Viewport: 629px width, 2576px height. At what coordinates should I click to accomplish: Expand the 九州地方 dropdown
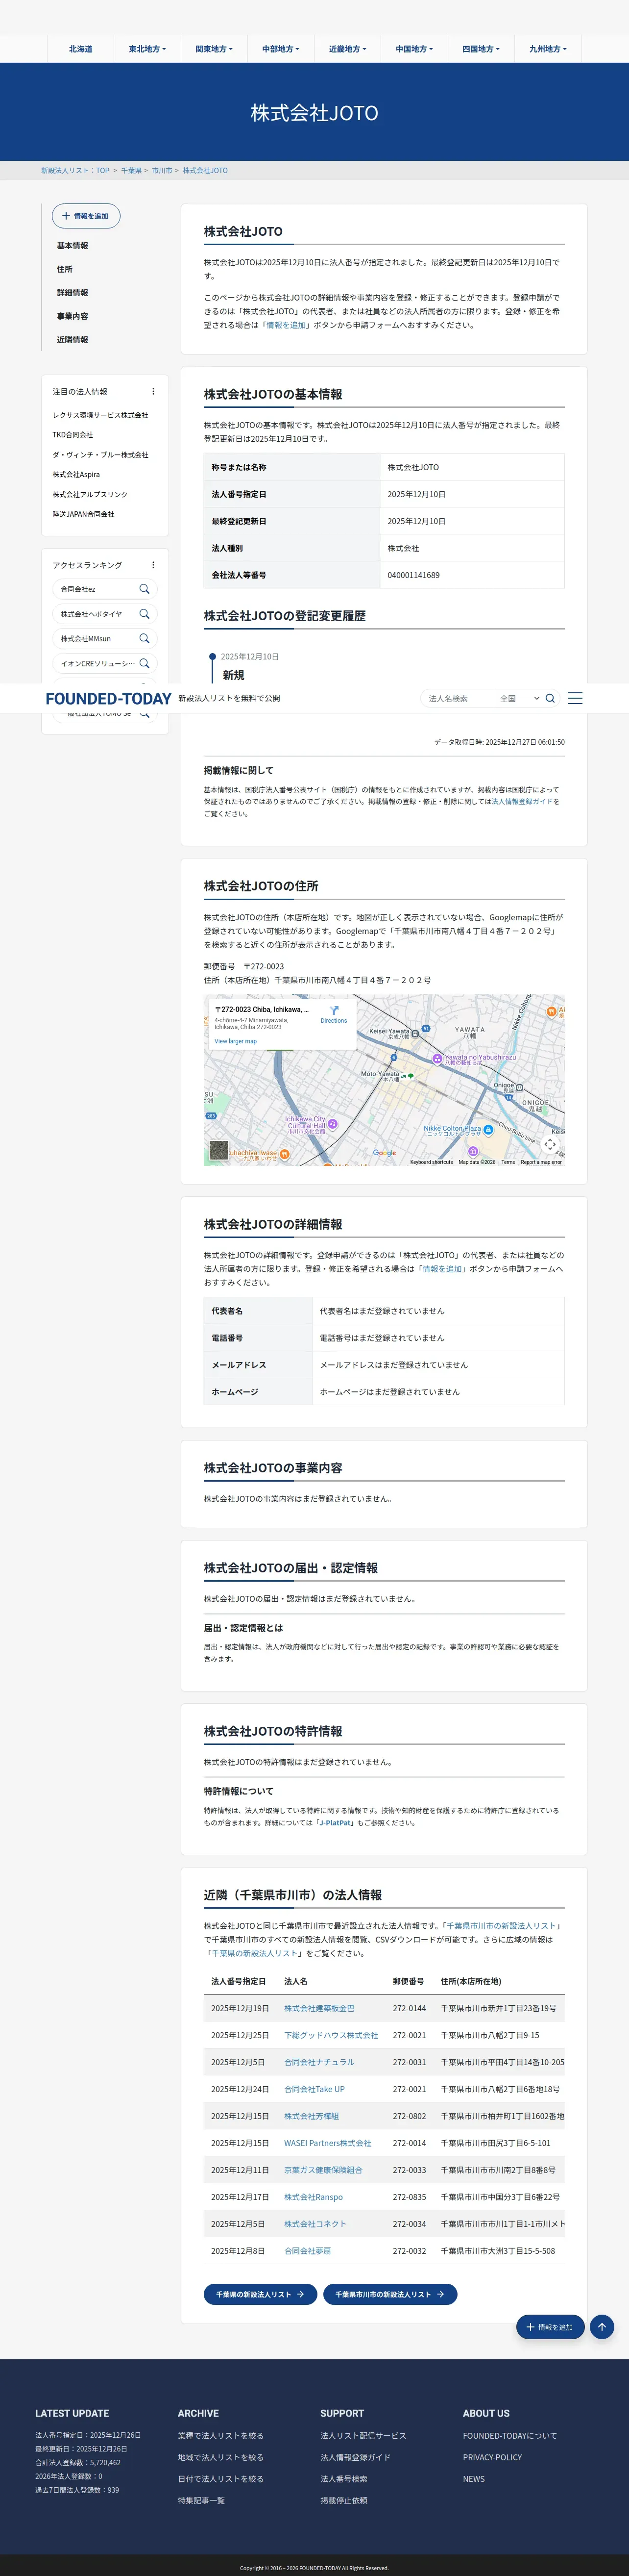click(x=547, y=49)
